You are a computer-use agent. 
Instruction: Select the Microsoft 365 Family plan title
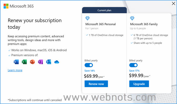click(x=144, y=24)
